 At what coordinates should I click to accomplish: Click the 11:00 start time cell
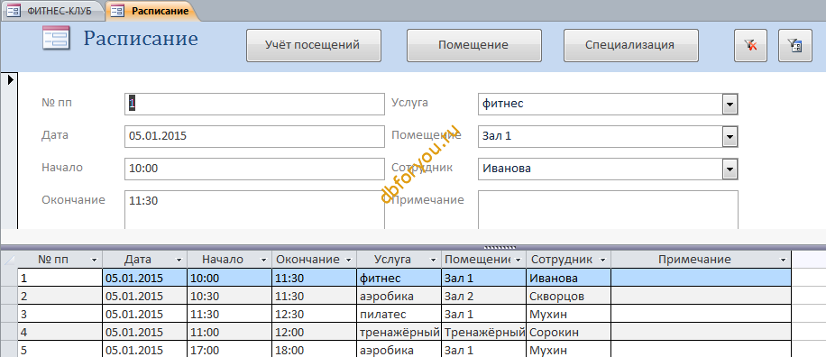(230, 333)
